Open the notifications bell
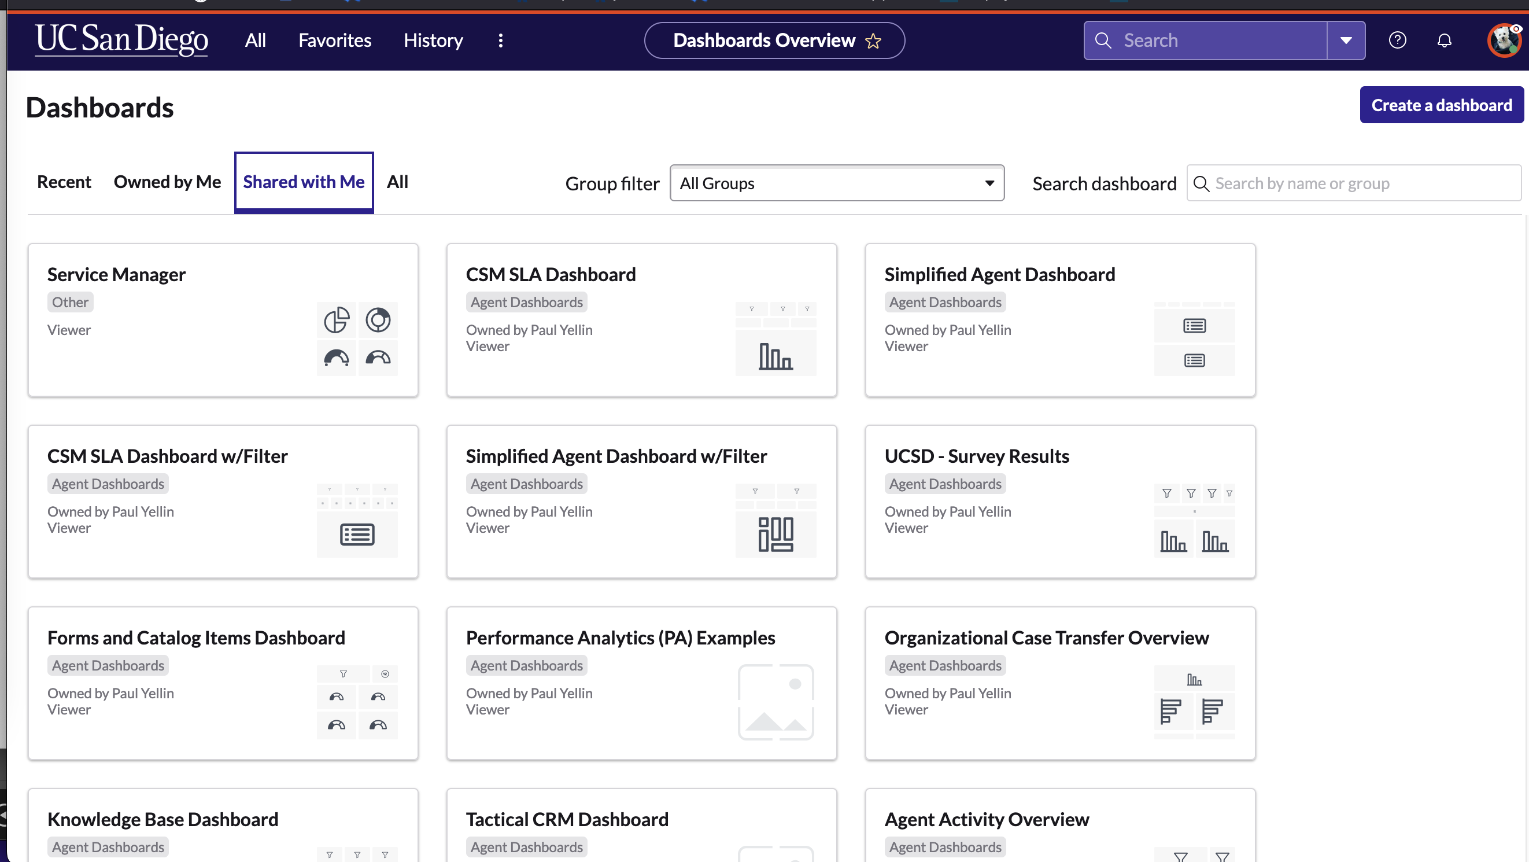Image resolution: width=1529 pixels, height=862 pixels. click(x=1445, y=40)
